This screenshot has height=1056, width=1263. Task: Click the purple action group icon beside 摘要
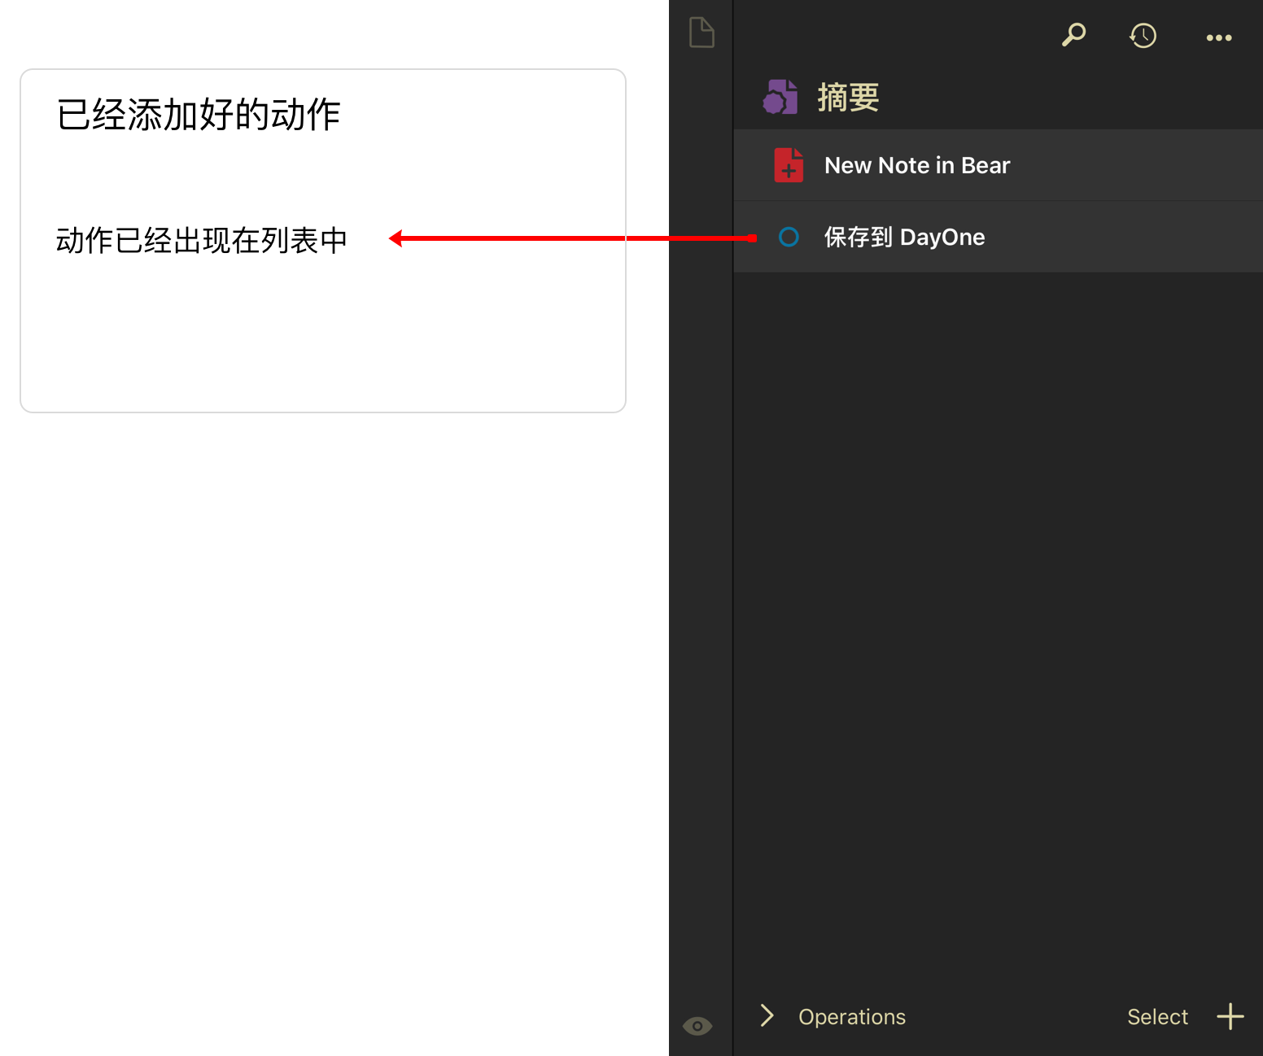click(780, 97)
